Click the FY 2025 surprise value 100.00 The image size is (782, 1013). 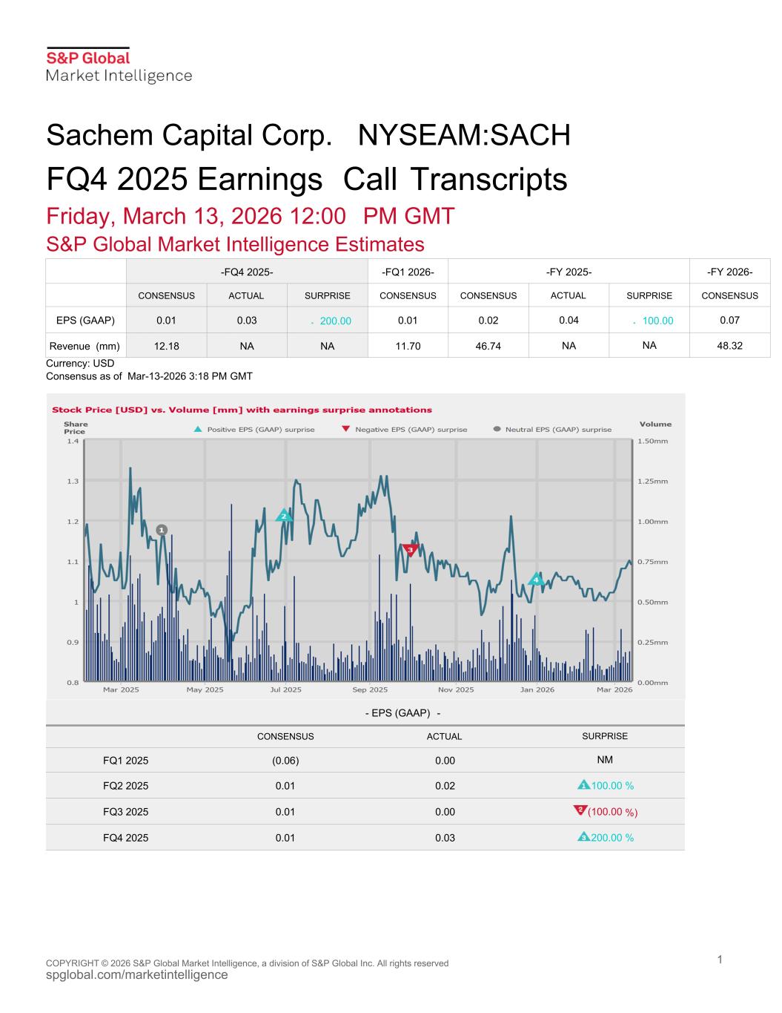657,321
